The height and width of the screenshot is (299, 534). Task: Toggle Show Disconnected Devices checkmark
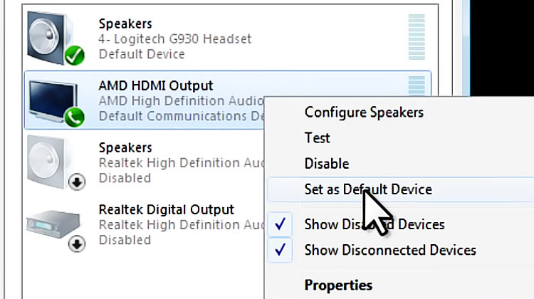pos(280,251)
